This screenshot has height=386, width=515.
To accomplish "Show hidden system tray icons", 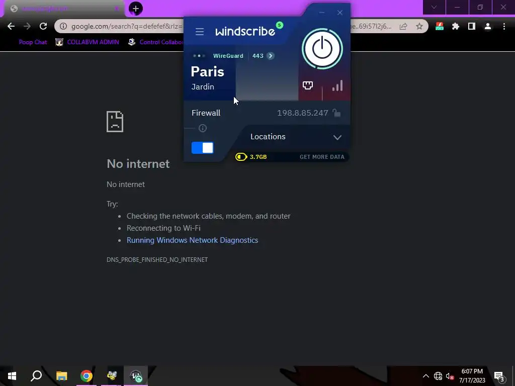I will 425,376.
